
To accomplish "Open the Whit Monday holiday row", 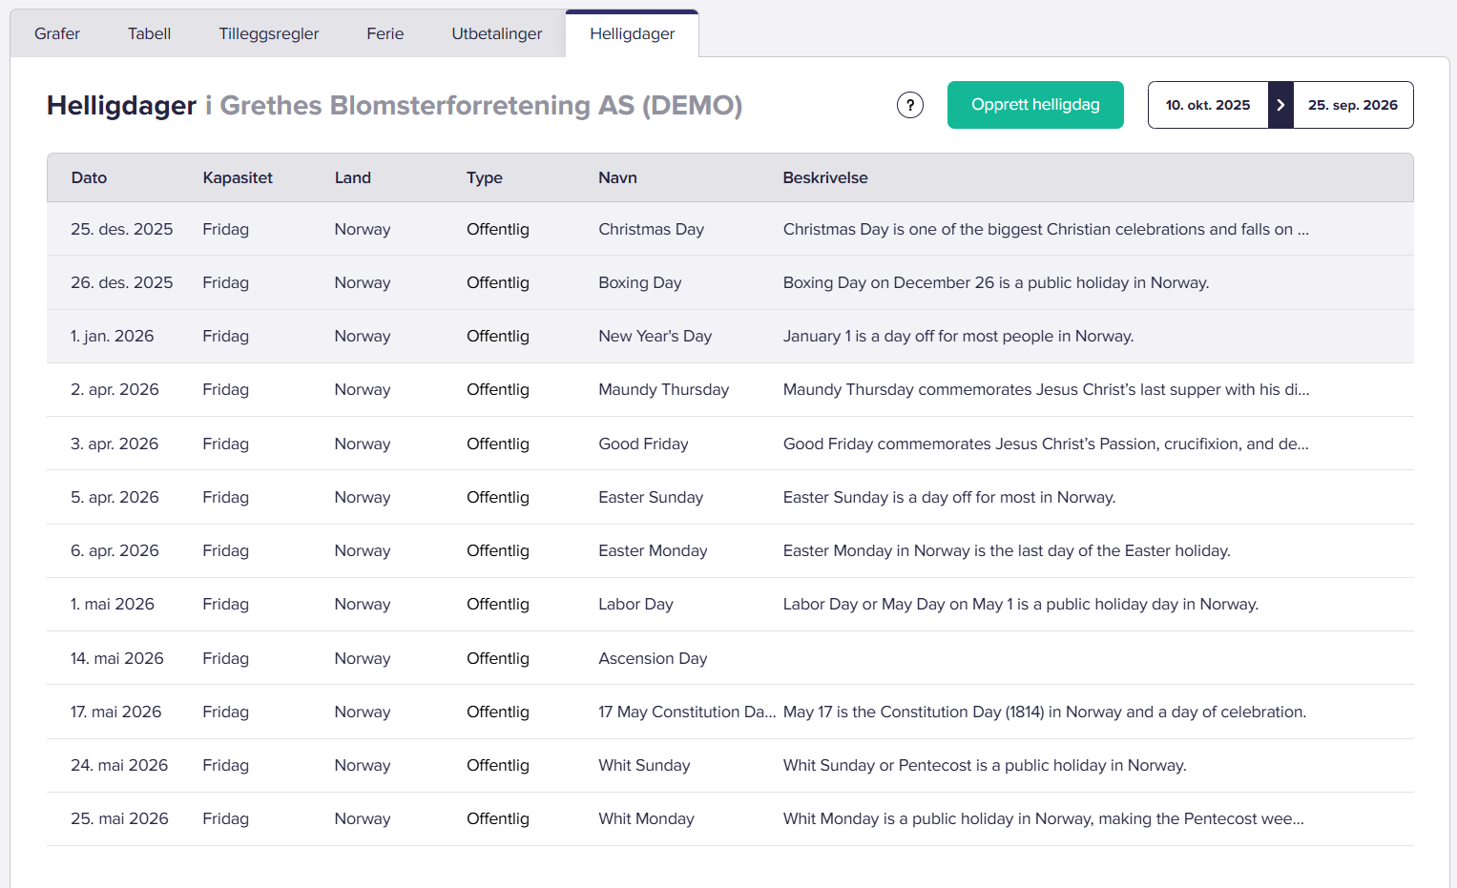I will tap(646, 819).
